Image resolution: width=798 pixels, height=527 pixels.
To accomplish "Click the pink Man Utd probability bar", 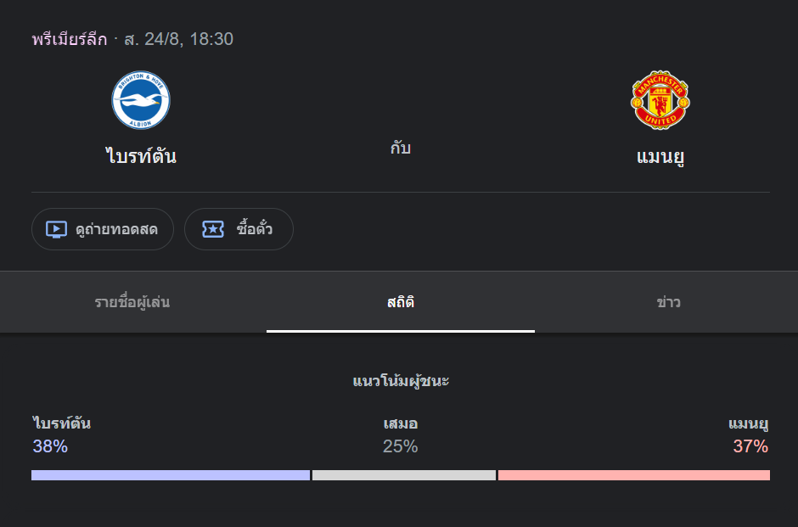I will 634,475.
